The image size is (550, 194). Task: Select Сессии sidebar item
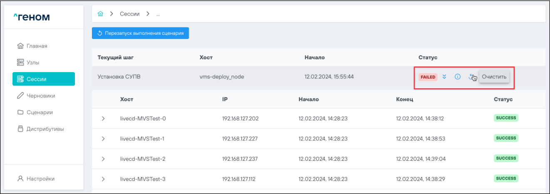tap(43, 79)
